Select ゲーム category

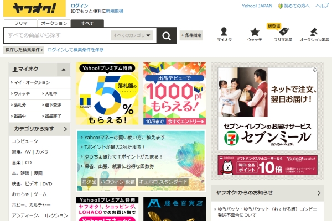pos(40,194)
